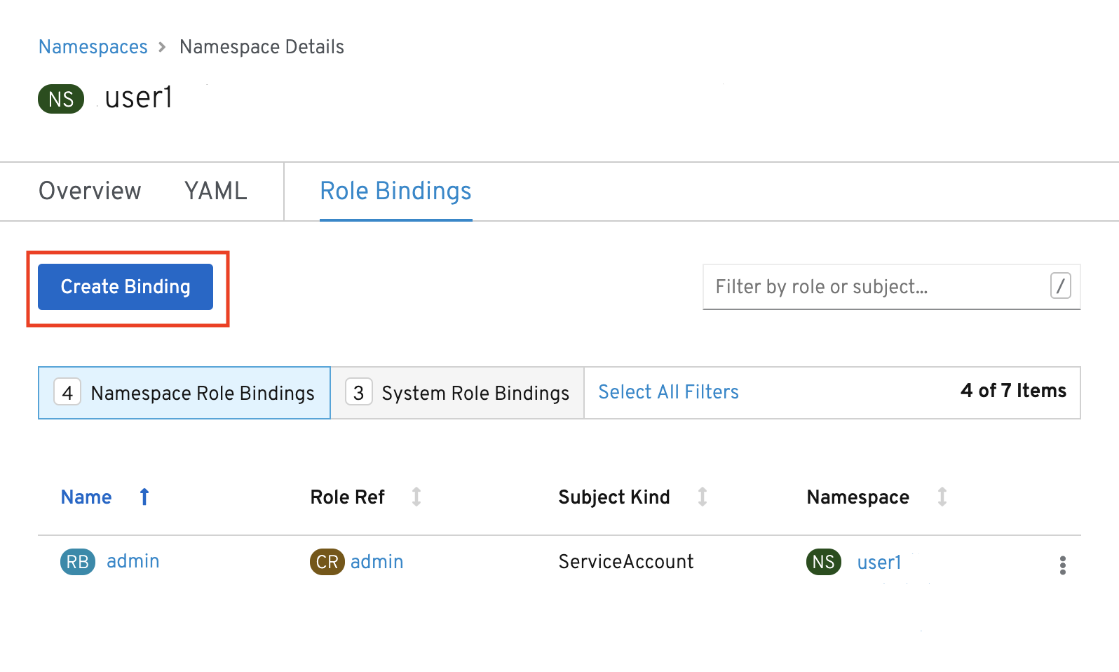This screenshot has width=1119, height=672.
Task: Click the Name column header
Action: click(86, 497)
